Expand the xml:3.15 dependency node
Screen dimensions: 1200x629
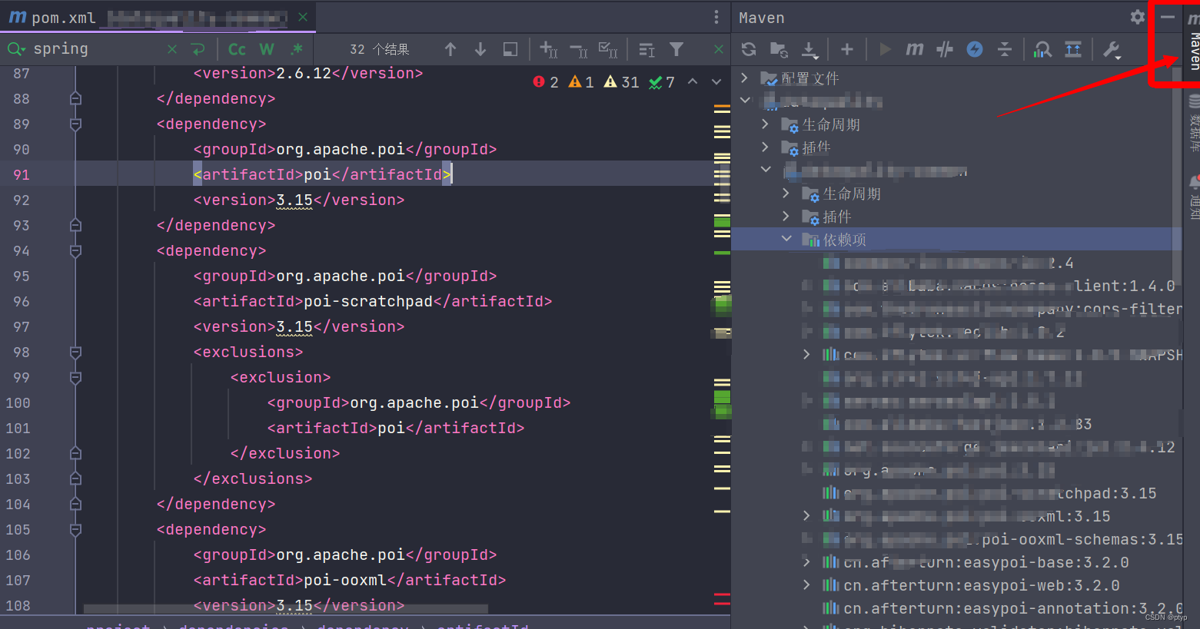pos(806,515)
